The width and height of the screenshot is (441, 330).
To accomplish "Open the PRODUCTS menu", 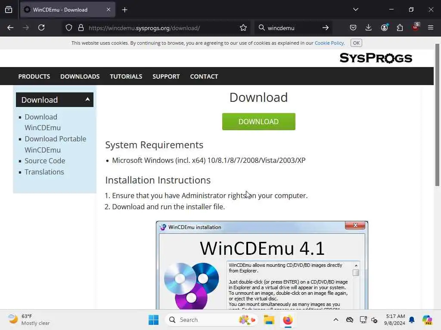I will click(x=34, y=76).
